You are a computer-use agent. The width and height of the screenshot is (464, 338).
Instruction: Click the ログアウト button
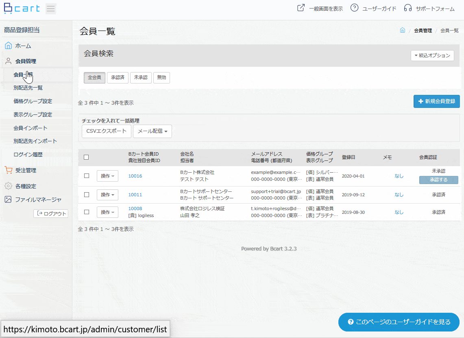pos(51,213)
